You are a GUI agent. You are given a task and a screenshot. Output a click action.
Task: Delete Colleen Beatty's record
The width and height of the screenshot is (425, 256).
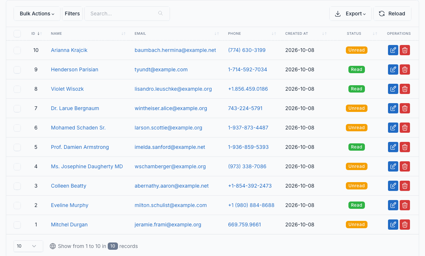coord(405,186)
